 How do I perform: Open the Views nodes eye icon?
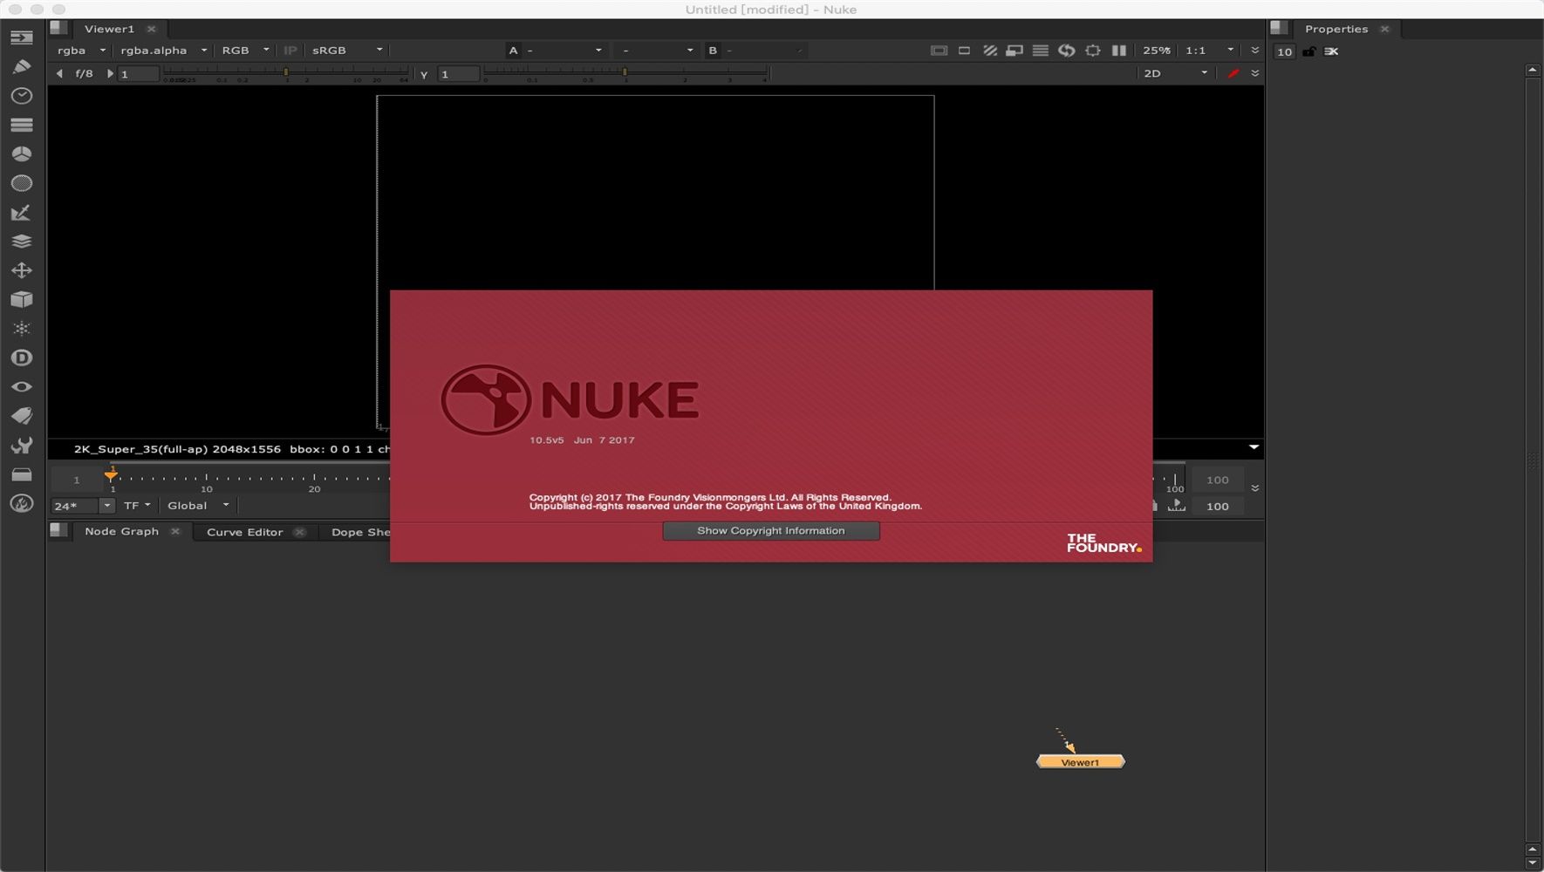click(x=22, y=386)
